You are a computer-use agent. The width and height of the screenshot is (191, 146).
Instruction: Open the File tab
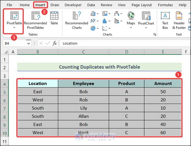point(9,5)
